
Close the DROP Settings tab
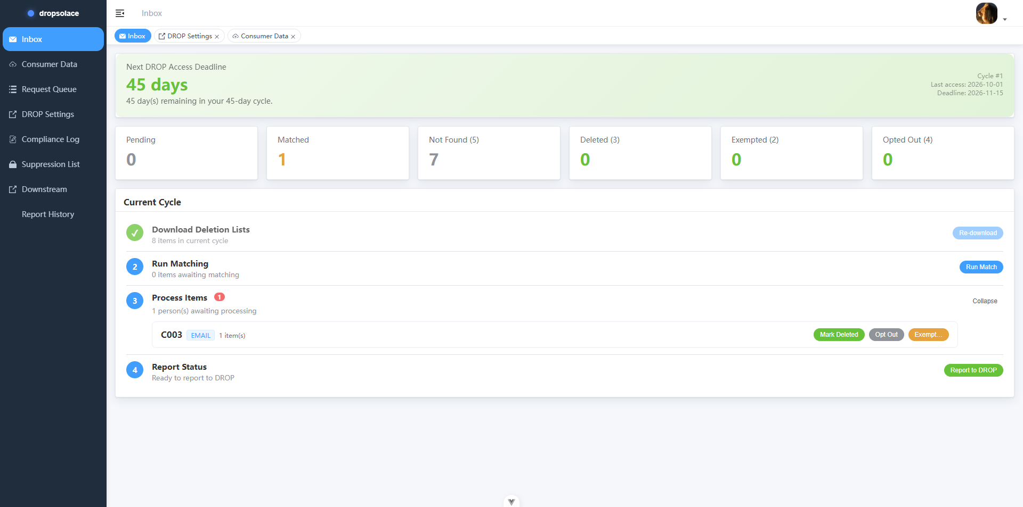coord(217,37)
